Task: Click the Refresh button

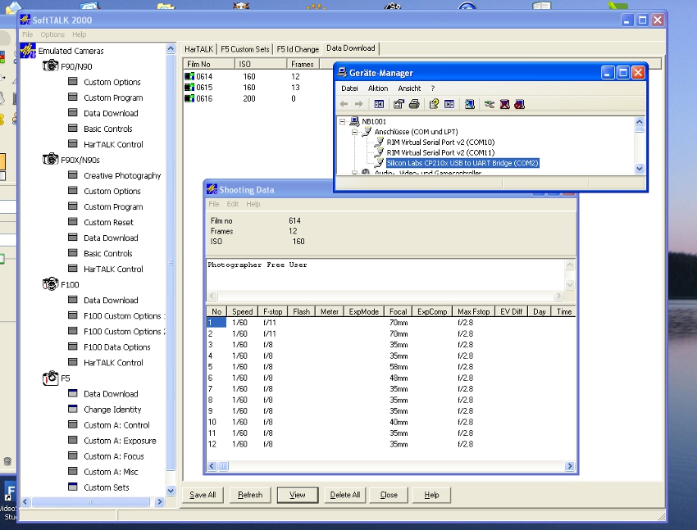Action: (250, 495)
